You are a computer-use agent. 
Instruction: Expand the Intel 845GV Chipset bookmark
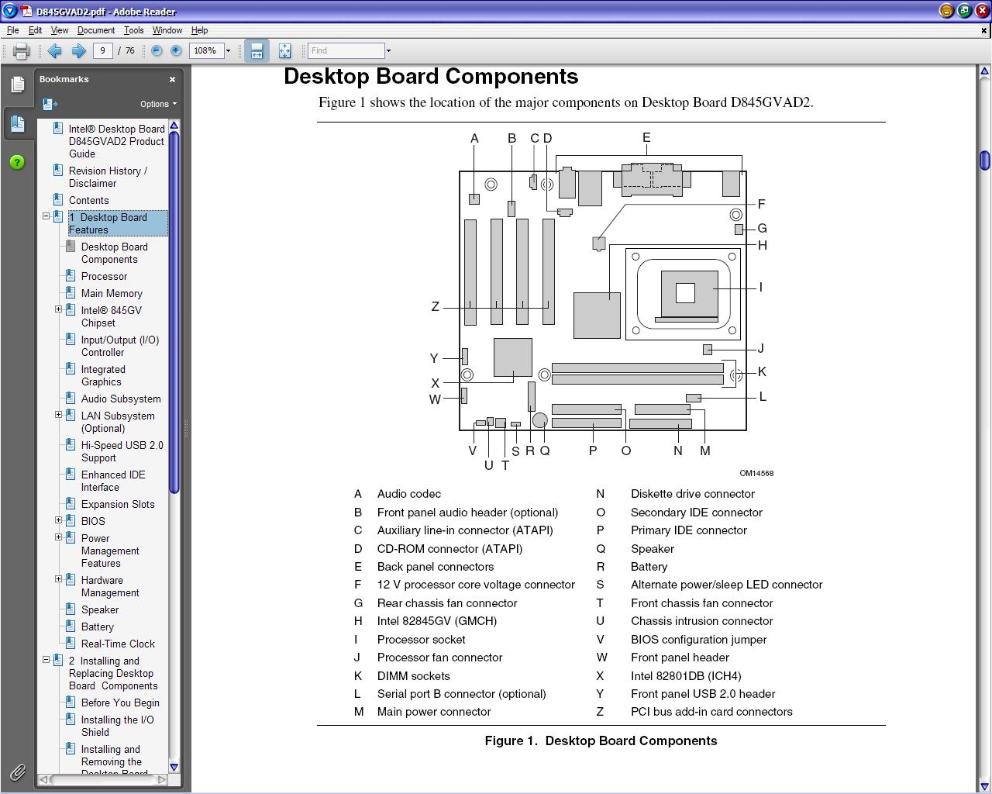point(58,309)
